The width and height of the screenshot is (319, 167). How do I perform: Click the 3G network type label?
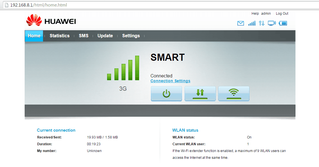click(x=123, y=89)
